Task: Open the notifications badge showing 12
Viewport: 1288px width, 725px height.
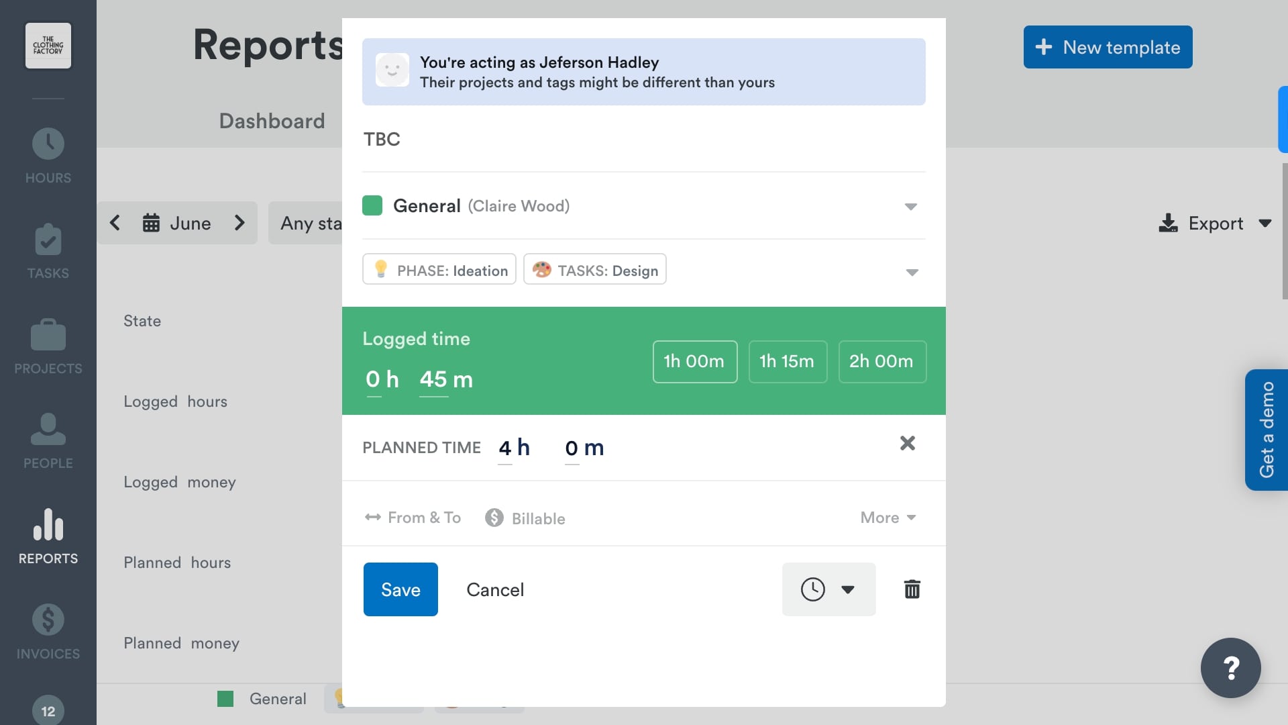Action: tap(48, 710)
